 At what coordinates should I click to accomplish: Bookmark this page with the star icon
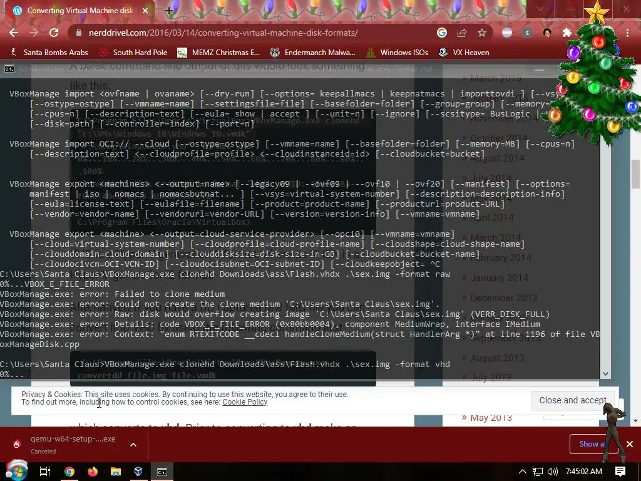482,33
